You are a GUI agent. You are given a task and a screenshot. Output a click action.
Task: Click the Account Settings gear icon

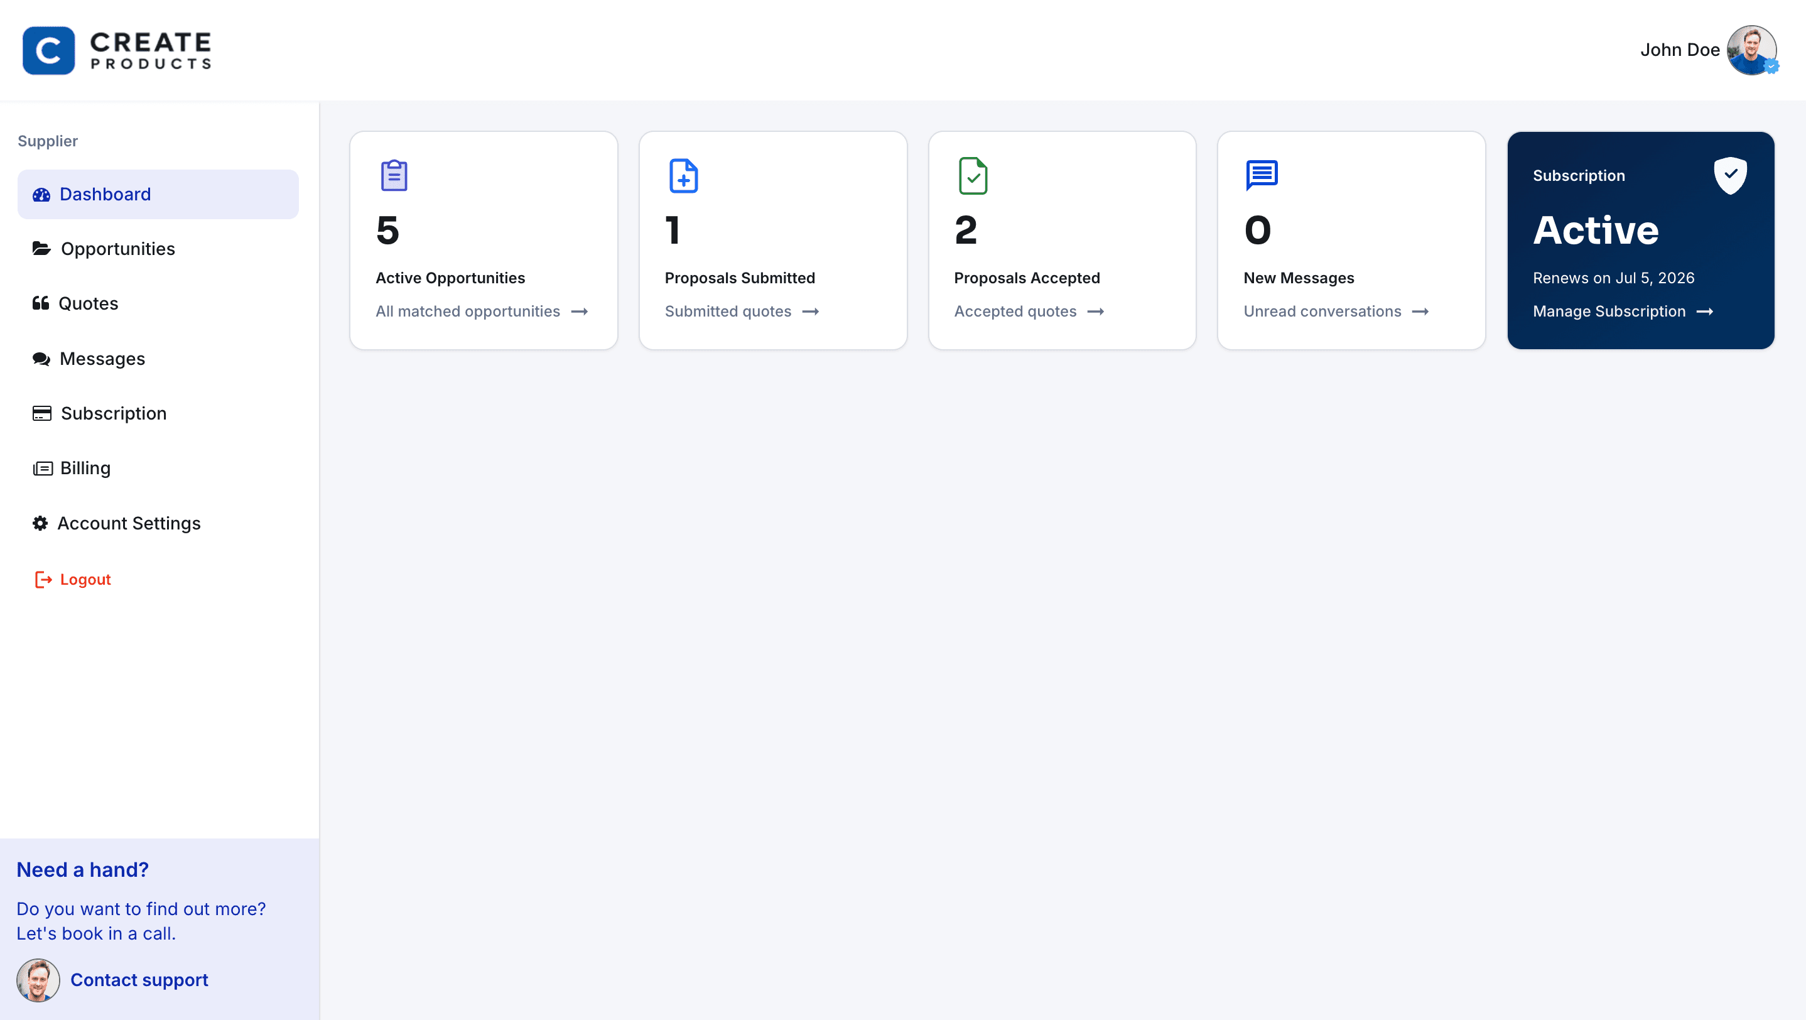(40, 524)
